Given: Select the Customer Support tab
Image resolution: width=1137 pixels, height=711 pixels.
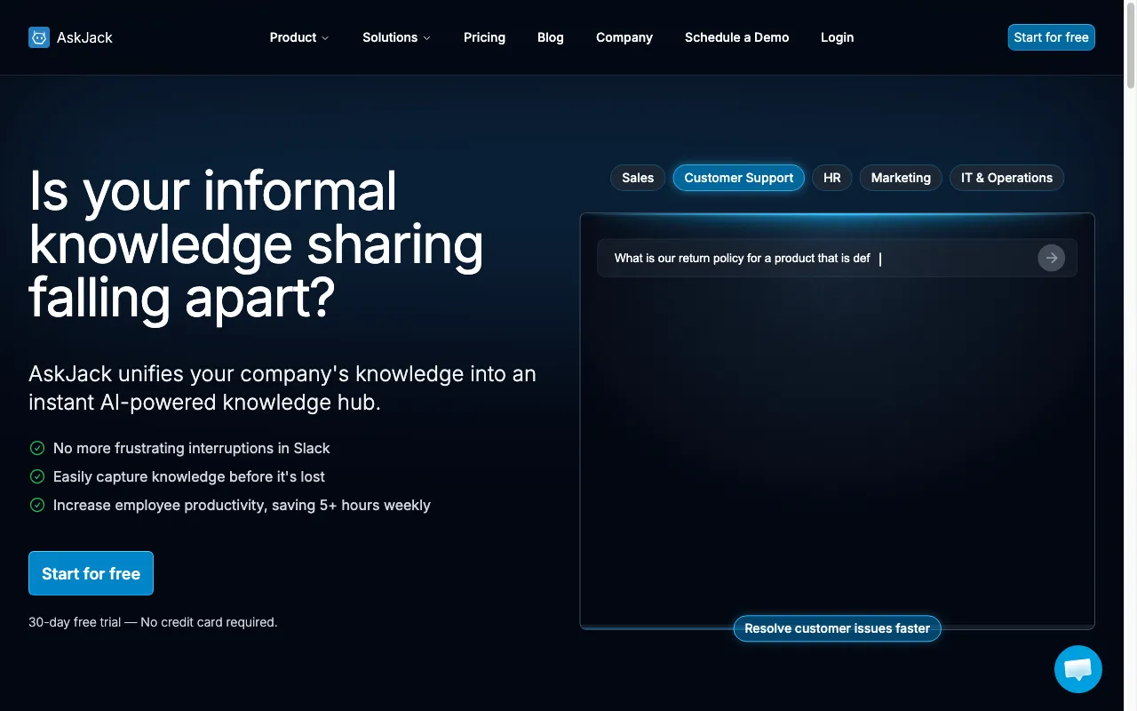Looking at the screenshot, I should [739, 178].
